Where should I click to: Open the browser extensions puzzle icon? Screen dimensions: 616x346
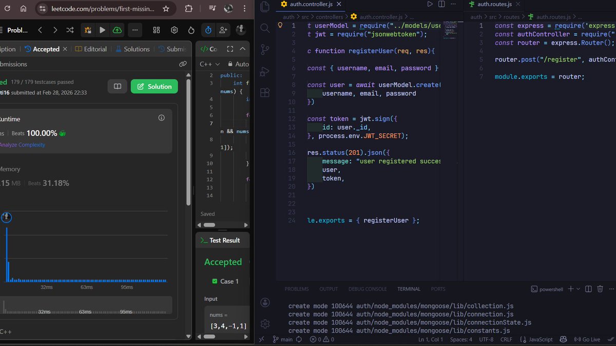[188, 9]
